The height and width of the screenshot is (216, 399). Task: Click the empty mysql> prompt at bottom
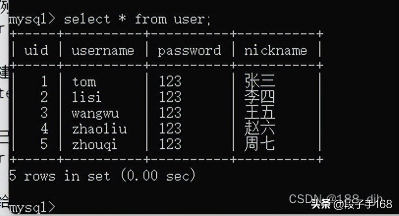pos(32,207)
